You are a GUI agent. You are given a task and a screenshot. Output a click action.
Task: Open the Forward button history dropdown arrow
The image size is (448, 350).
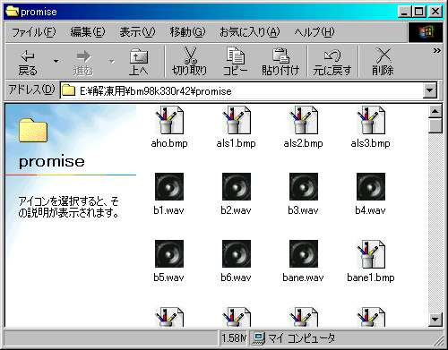[x=112, y=62]
